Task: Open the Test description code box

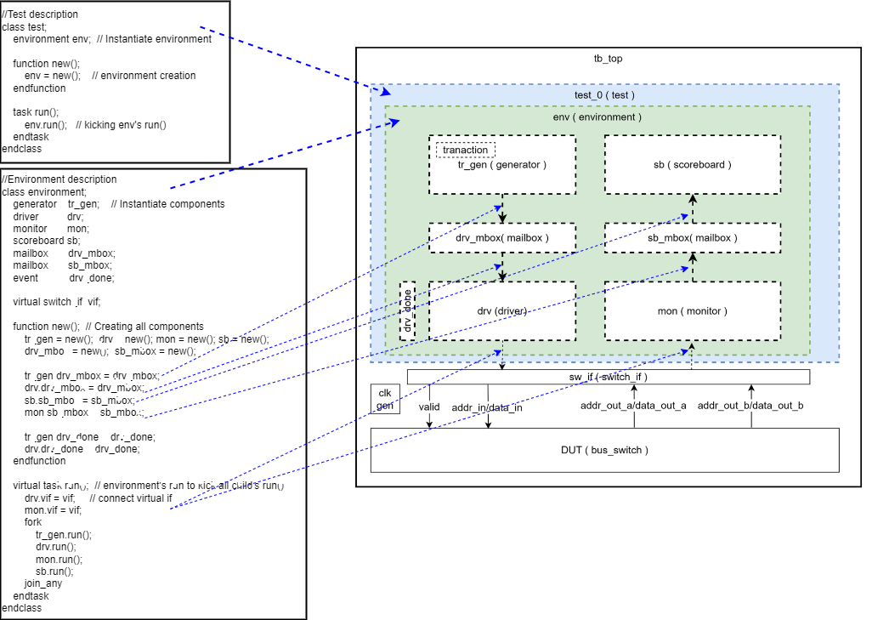Action: [115, 81]
